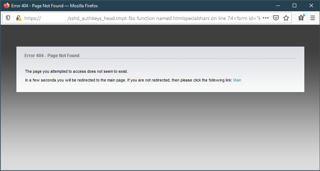This screenshot has height=171, width=320.
Task: Open the page actions three-dot menu
Action: [266, 18]
